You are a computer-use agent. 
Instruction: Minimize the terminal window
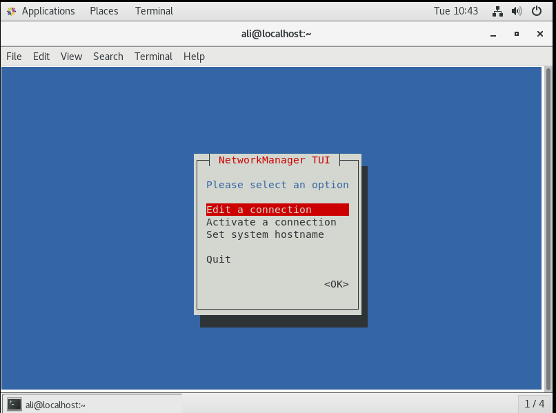[493, 34]
